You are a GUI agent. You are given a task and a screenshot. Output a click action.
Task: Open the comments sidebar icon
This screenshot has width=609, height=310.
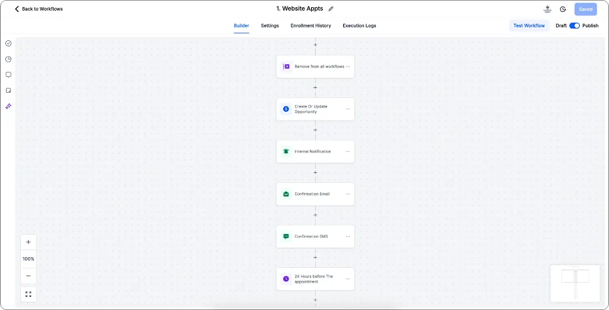click(8, 75)
